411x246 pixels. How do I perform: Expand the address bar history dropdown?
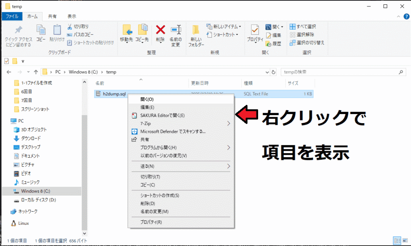pos(267,72)
